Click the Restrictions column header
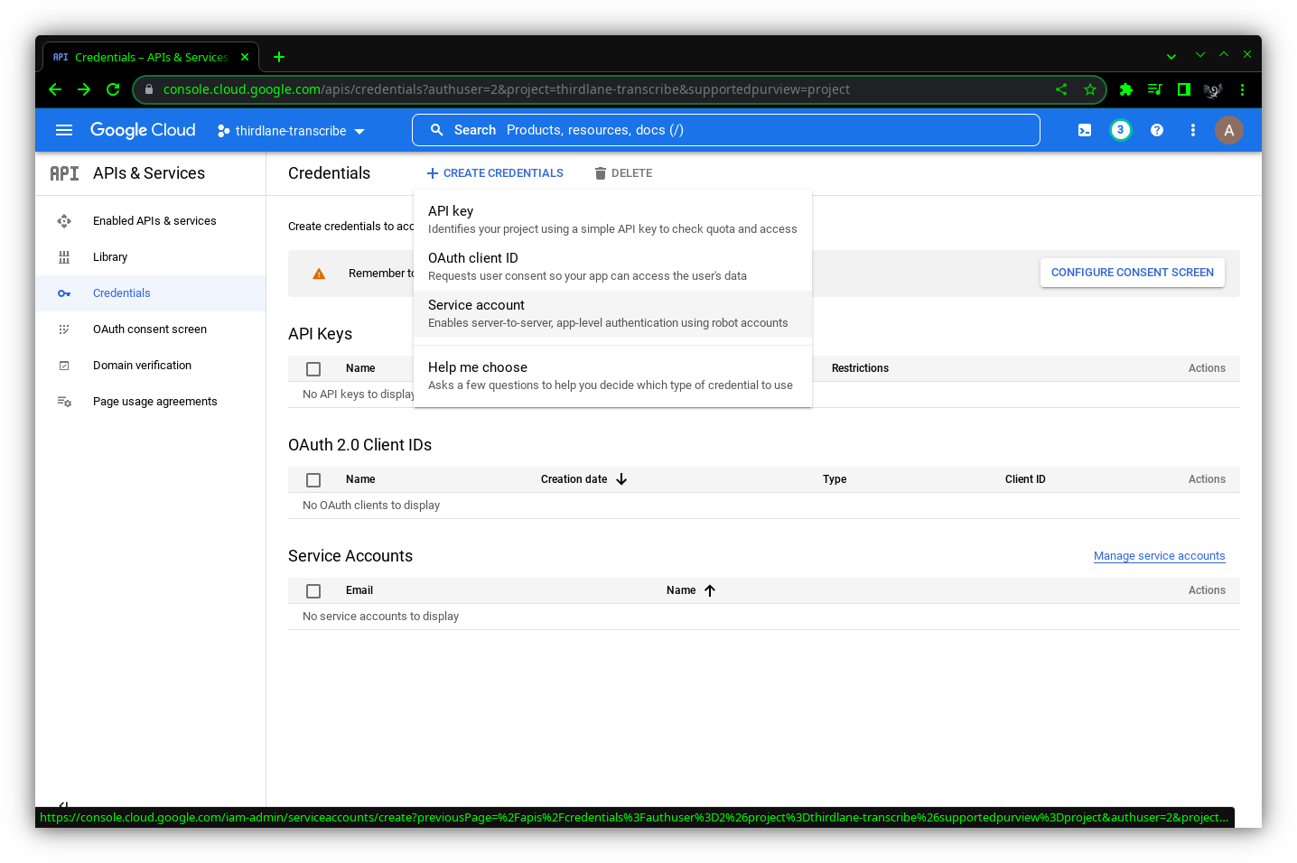Image resolution: width=1297 pixels, height=863 pixels. (860, 368)
